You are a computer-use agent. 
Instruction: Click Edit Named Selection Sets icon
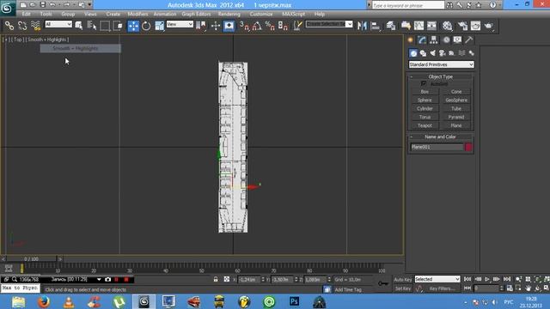[x=297, y=26]
